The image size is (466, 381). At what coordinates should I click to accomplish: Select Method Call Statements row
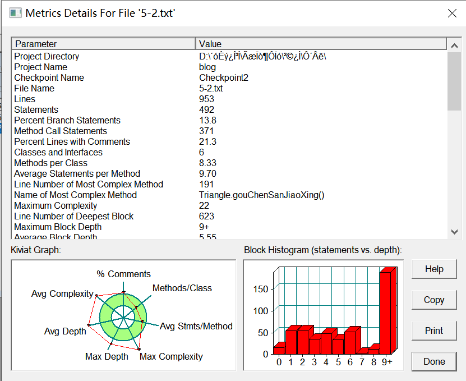[229, 131]
